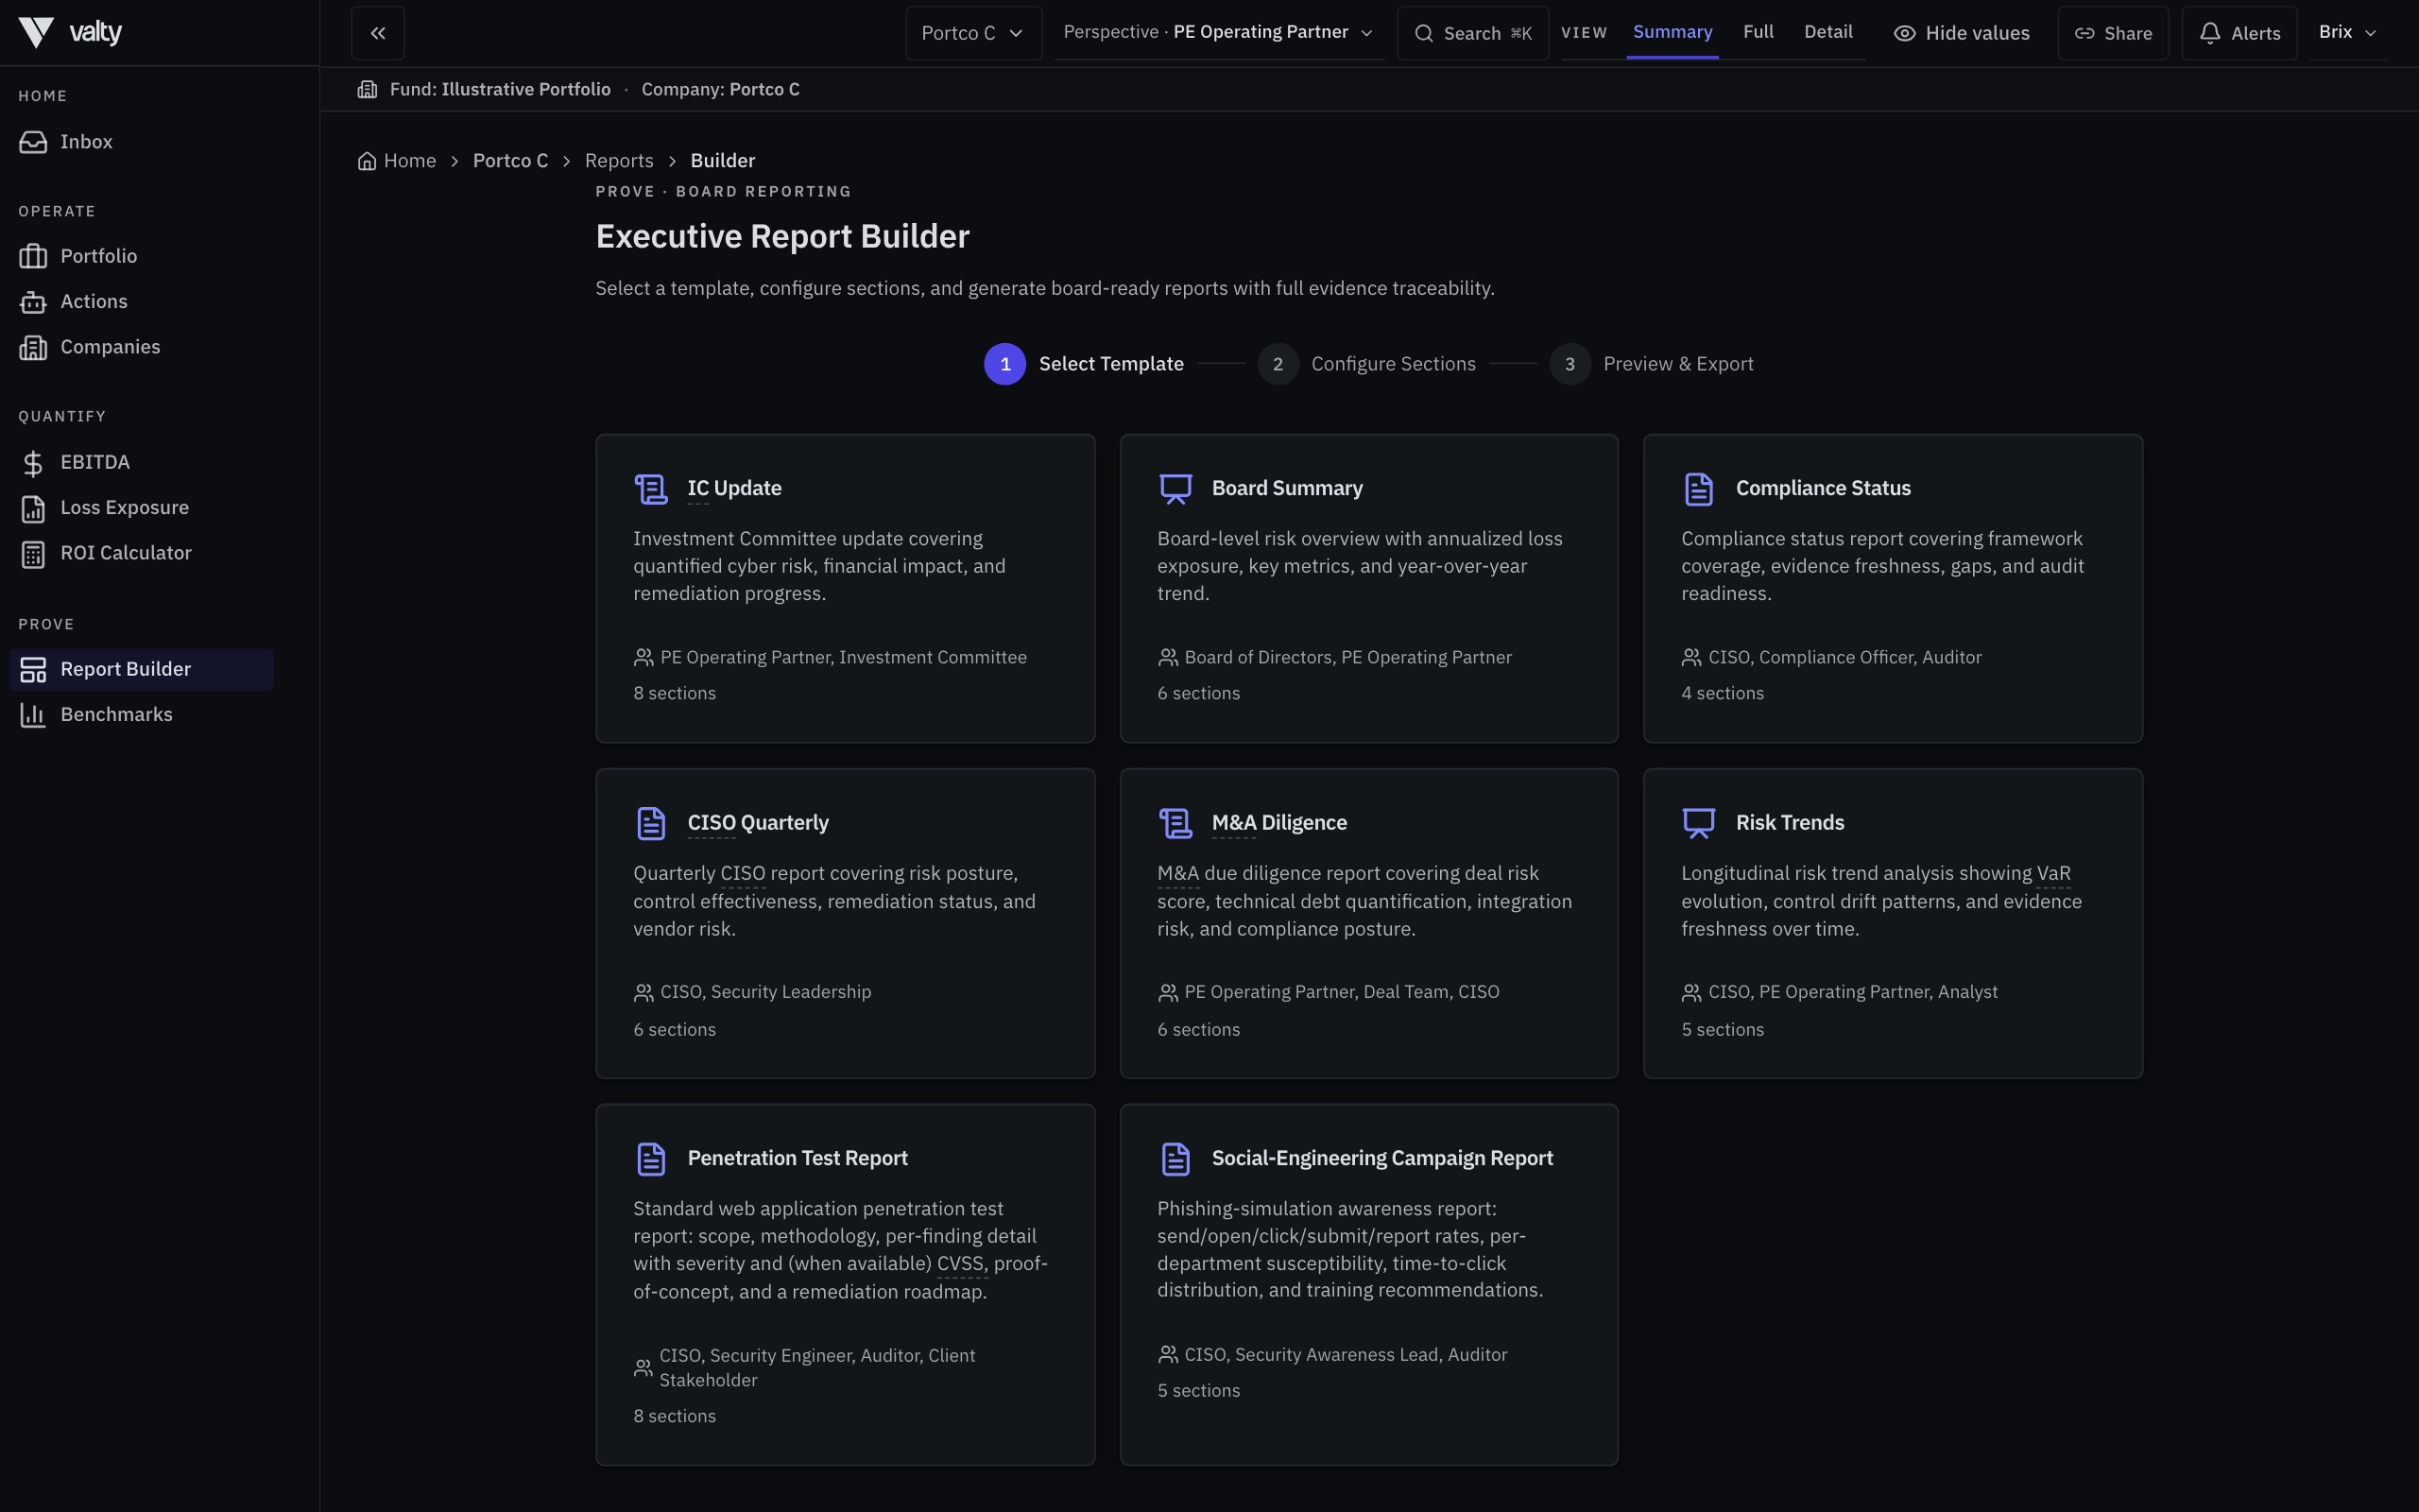The width and height of the screenshot is (2419, 1512).
Task: Click step 1 Select Template
Action: (x=1084, y=364)
